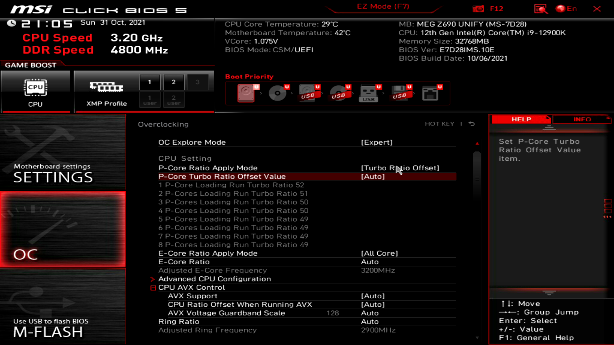Click the hotkey back arrow icon
The width and height of the screenshot is (614, 345).
[x=472, y=124]
